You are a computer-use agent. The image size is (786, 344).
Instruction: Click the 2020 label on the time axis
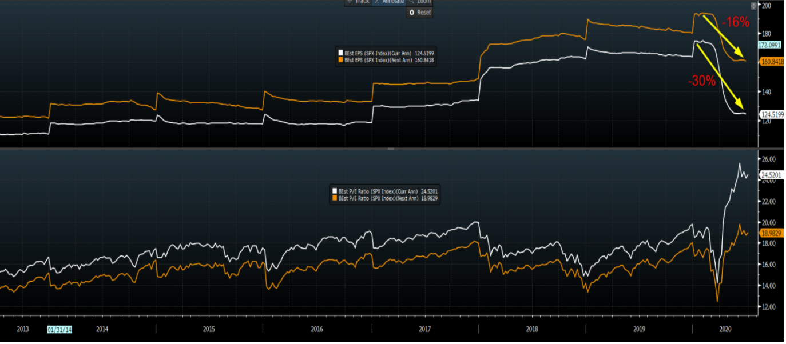pyautogui.click(x=725, y=329)
